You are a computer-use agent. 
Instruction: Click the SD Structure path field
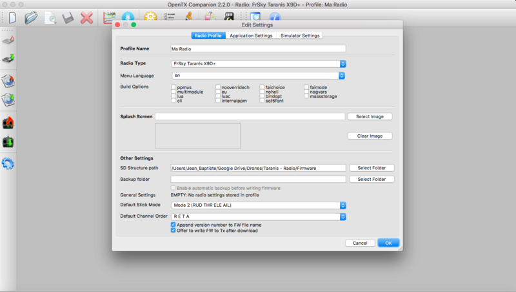[x=258, y=168]
